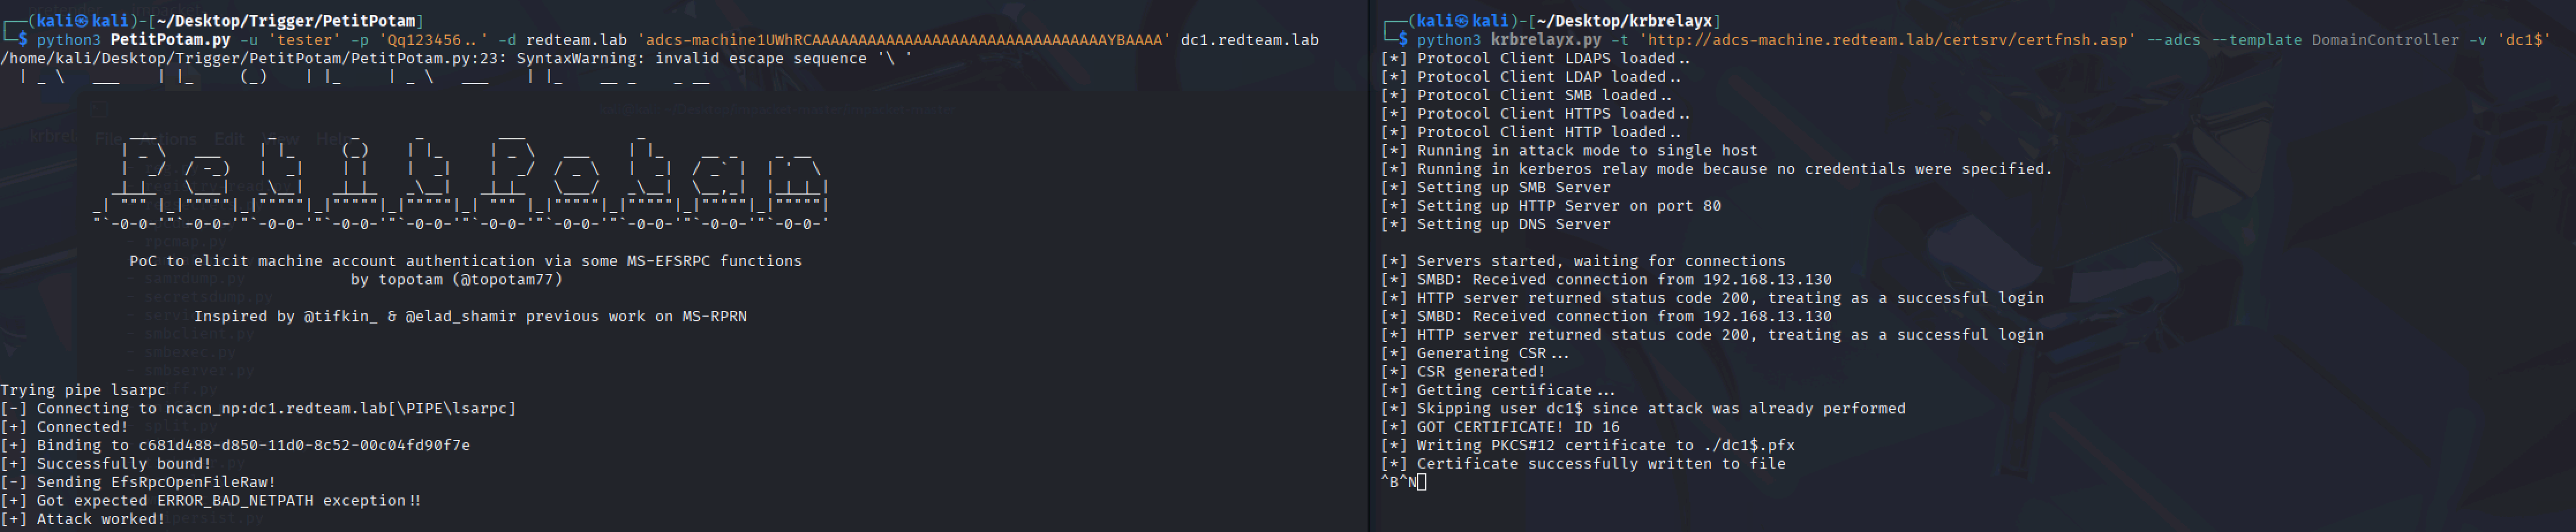Image resolution: width=2576 pixels, height=532 pixels.
Task: Click the 'Getting certificate...' line
Action: tap(1498, 390)
